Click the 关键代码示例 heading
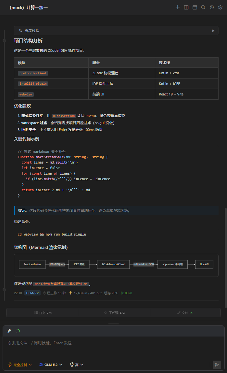Viewport: 227px width, 373px height. point(27,139)
